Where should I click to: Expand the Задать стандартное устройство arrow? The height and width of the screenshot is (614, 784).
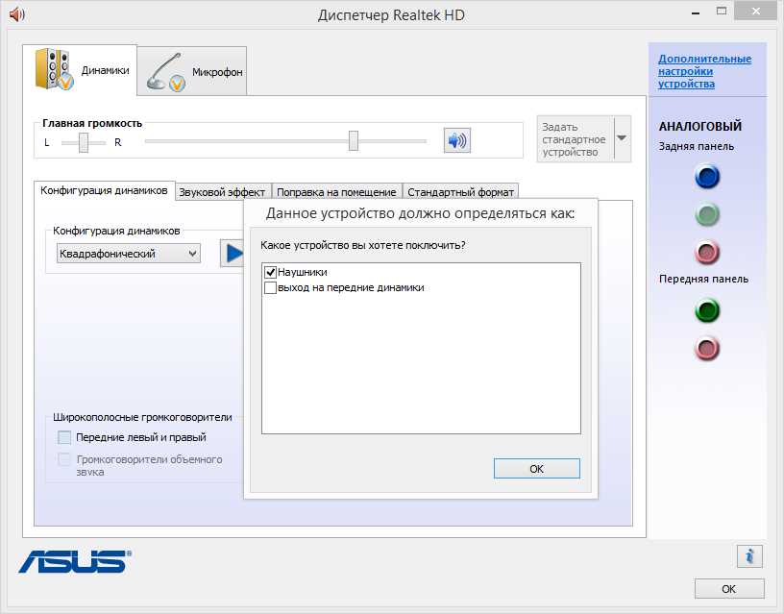tap(622, 139)
